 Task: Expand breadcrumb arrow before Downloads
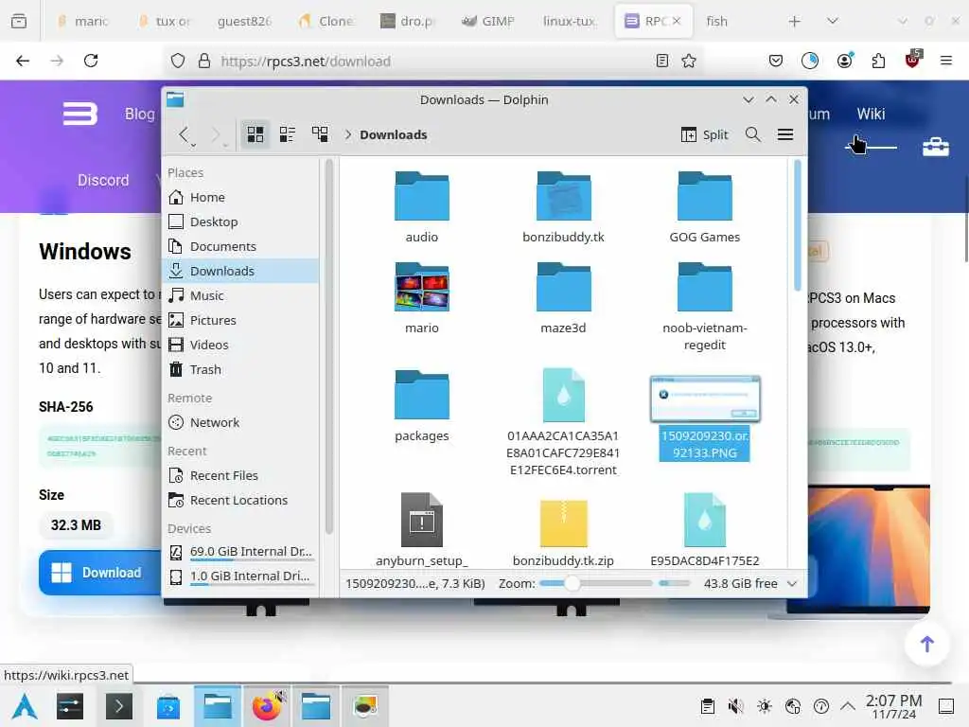click(x=348, y=134)
